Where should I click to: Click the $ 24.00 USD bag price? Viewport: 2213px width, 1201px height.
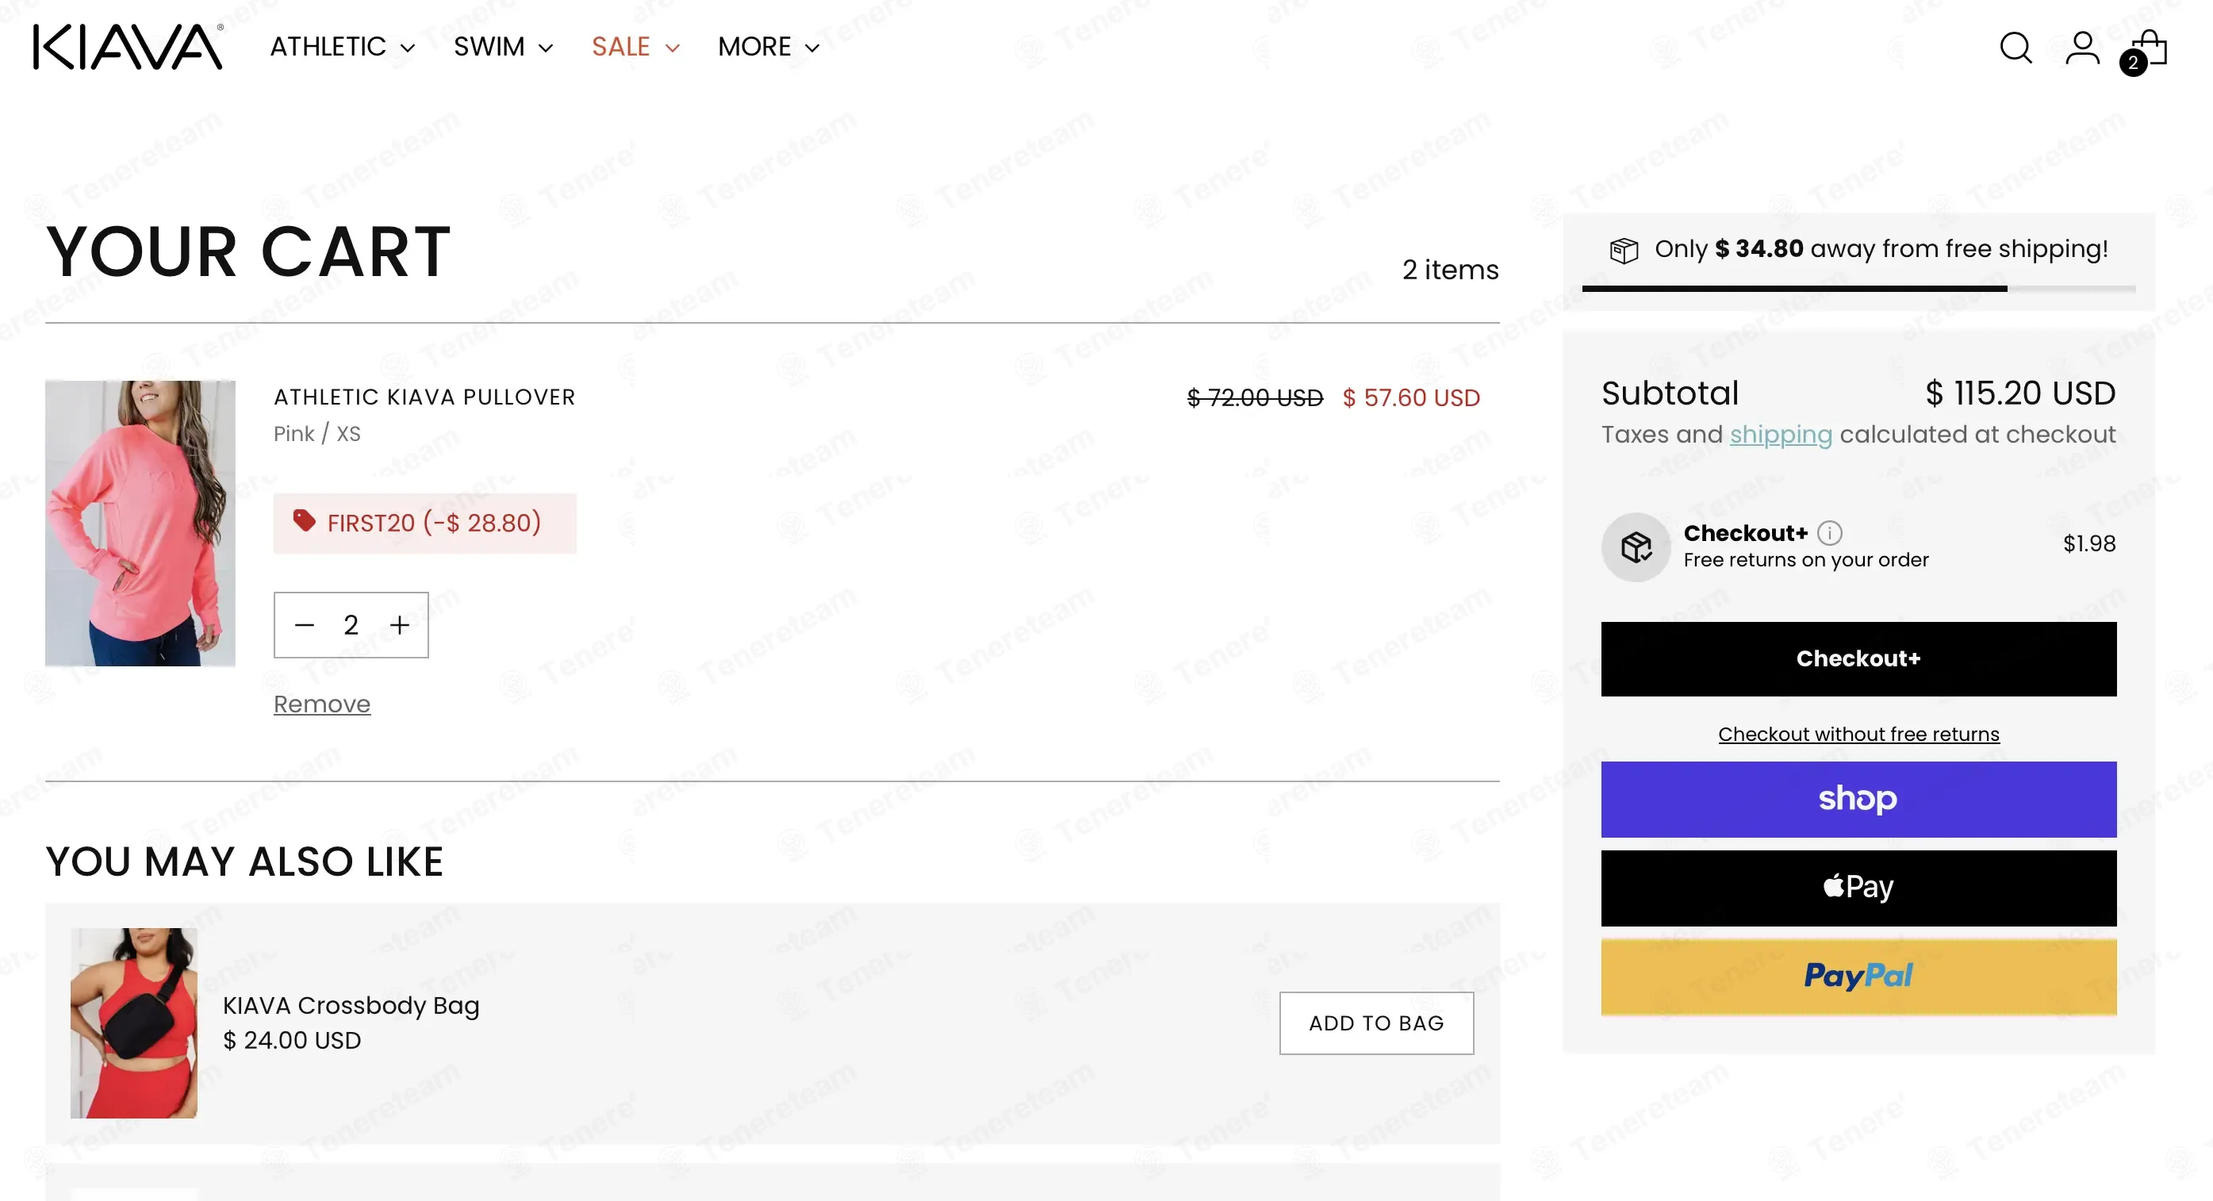point(292,1040)
